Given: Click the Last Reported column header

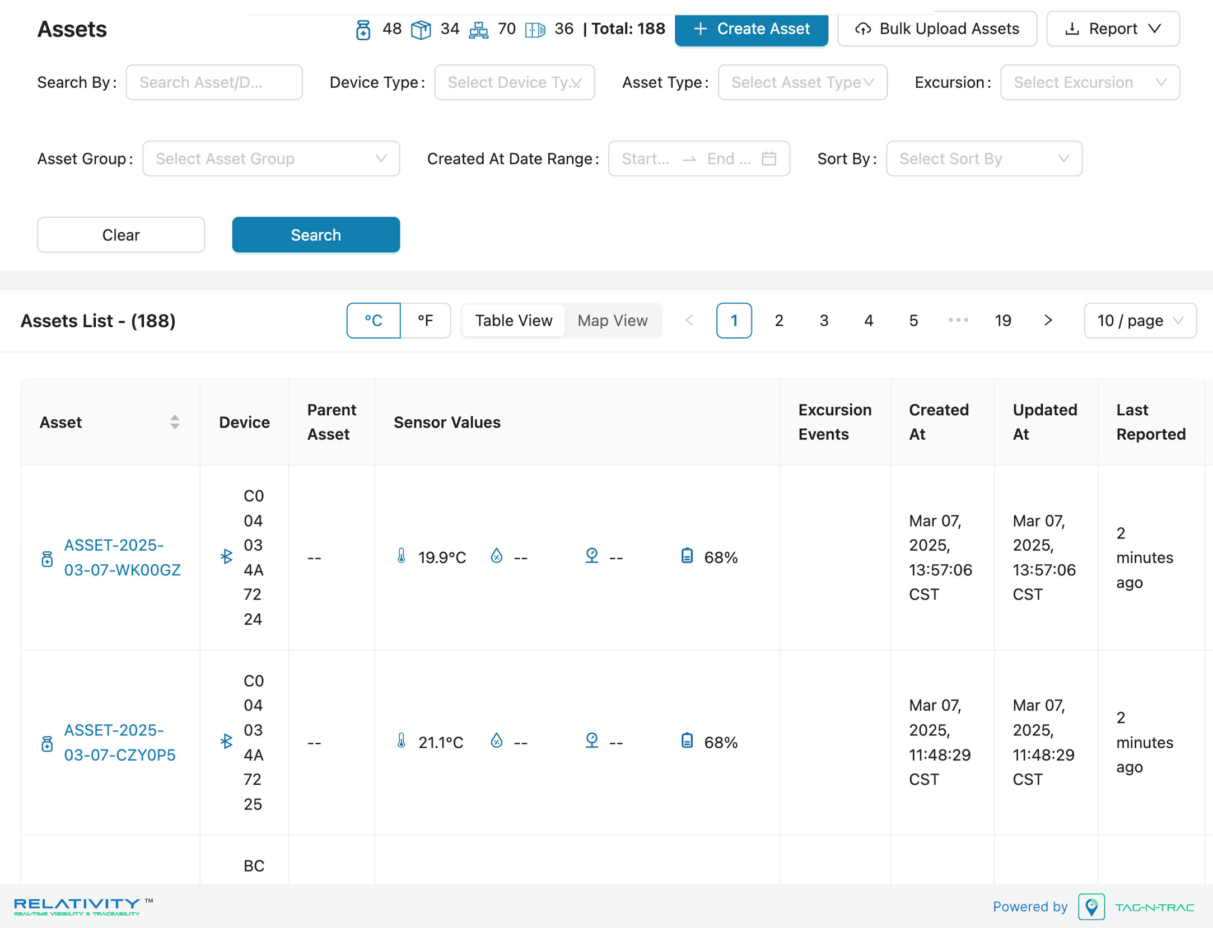Looking at the screenshot, I should click(1151, 422).
